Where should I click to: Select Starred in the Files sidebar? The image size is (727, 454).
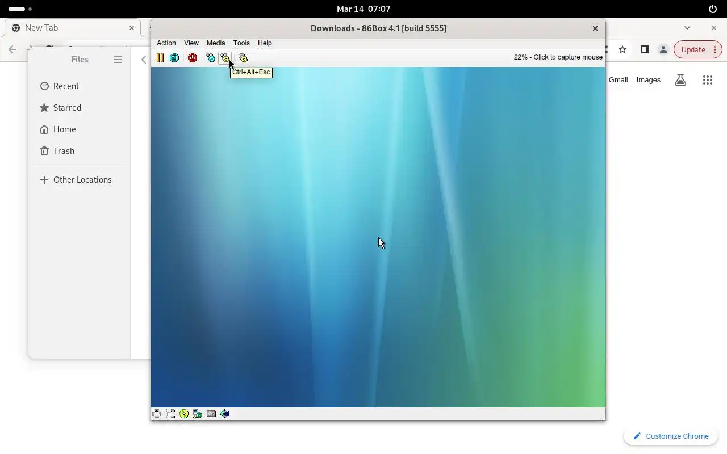click(80, 108)
